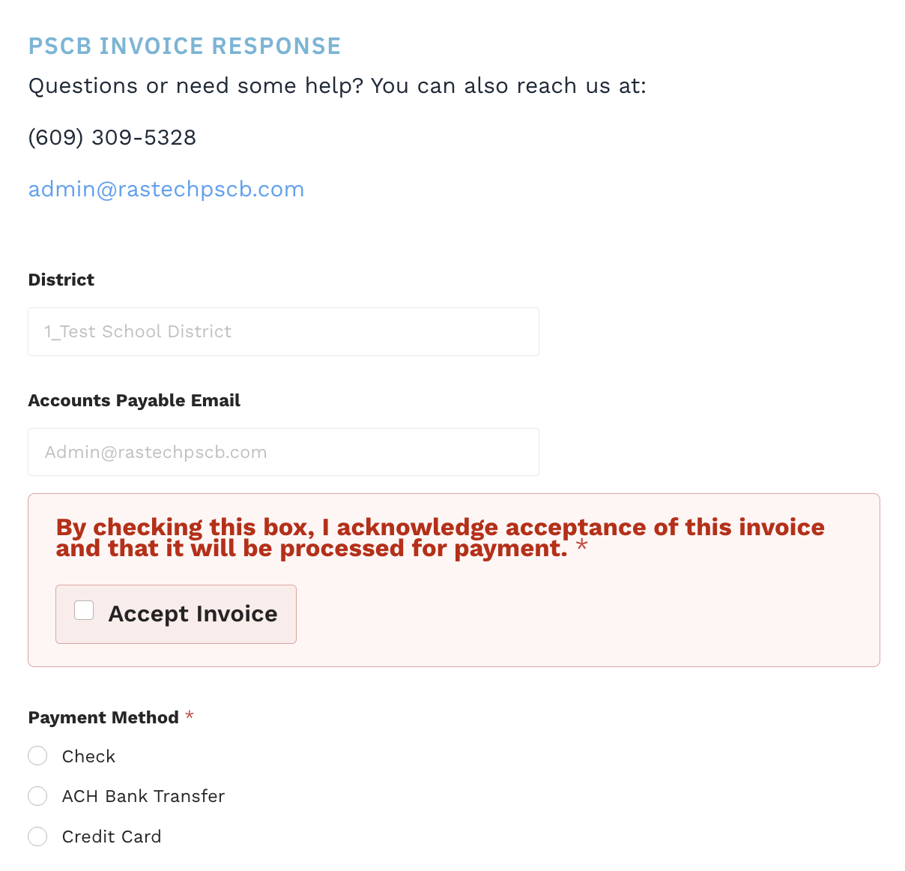This screenshot has height=871, width=905.
Task: Click the red invoice acknowledgment statement
Action: [441, 537]
